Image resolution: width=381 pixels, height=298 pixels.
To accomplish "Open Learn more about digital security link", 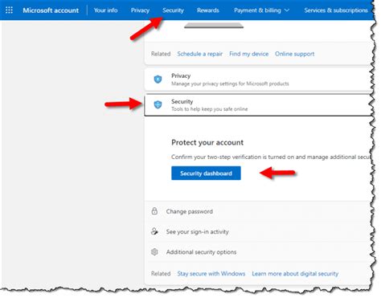I will point(295,274).
